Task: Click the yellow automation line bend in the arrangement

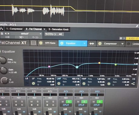Action: 73,8
